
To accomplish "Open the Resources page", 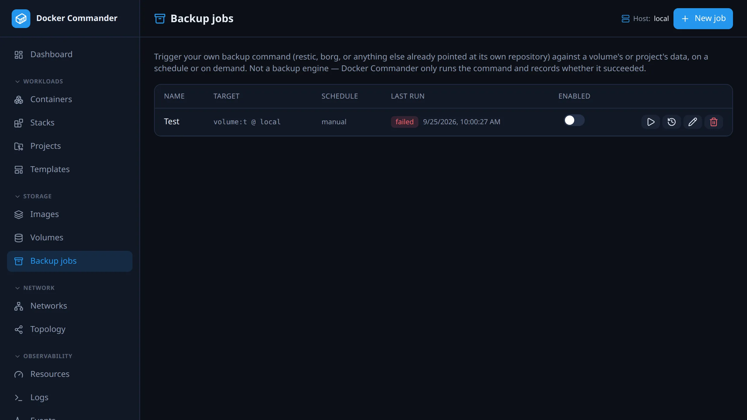I will tap(70, 374).
